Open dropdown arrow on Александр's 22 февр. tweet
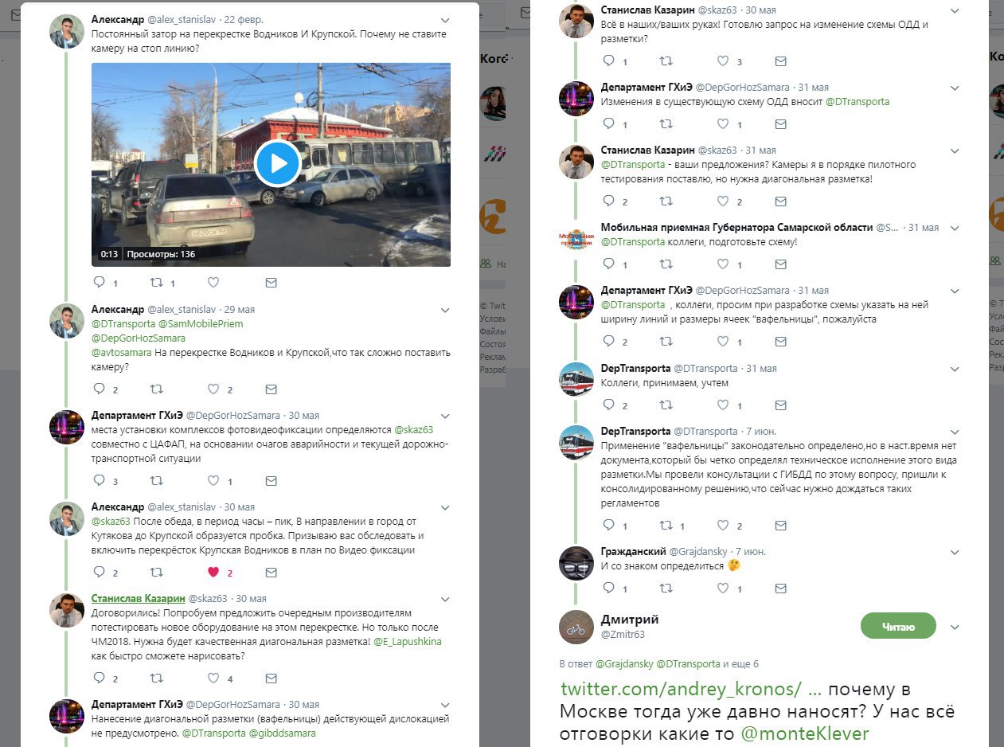Image resolution: width=1004 pixels, height=747 pixels. pos(445,19)
